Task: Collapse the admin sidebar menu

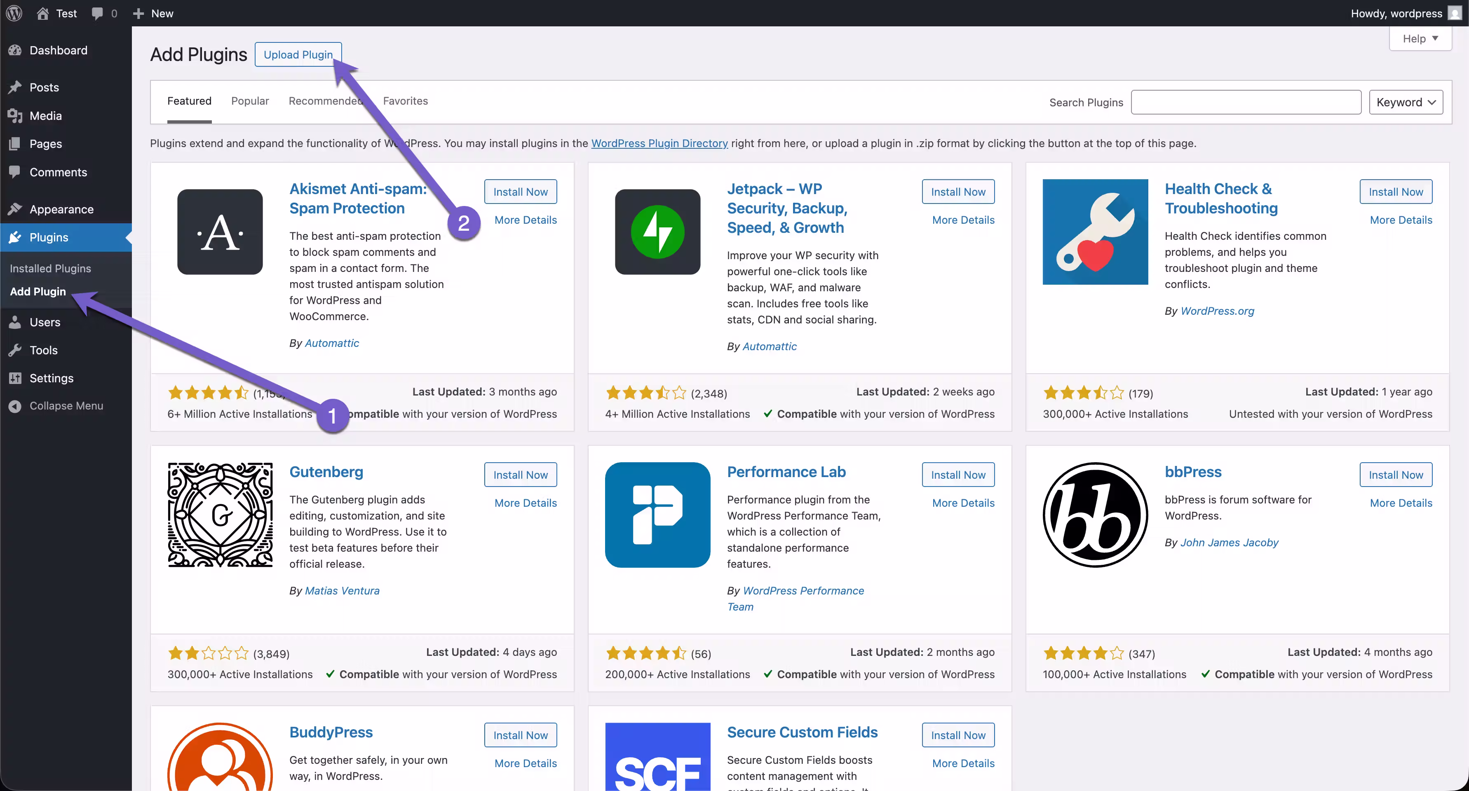Action: [x=15, y=406]
